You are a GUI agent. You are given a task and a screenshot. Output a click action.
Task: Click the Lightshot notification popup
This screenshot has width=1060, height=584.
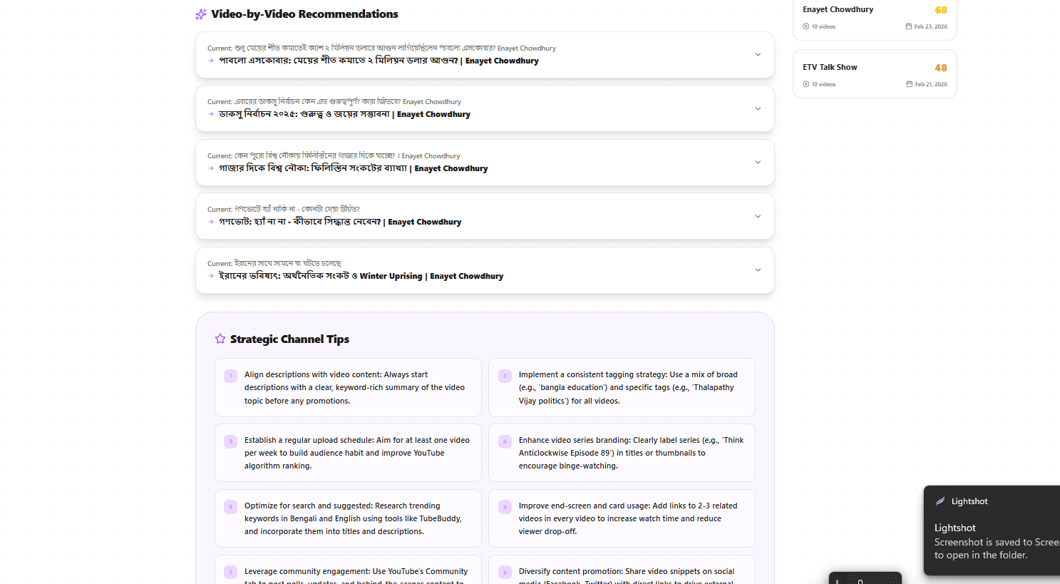[992, 531]
